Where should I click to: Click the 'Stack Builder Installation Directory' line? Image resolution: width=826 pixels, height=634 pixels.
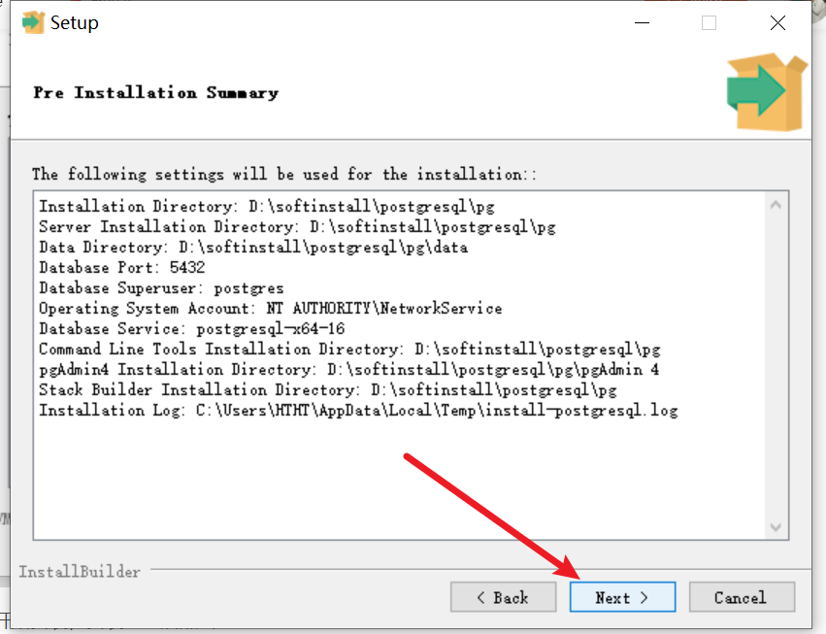tap(328, 390)
